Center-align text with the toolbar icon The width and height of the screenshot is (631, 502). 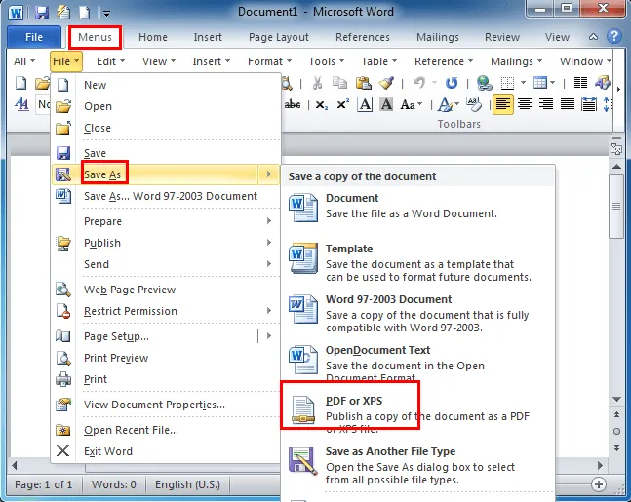[x=525, y=104]
